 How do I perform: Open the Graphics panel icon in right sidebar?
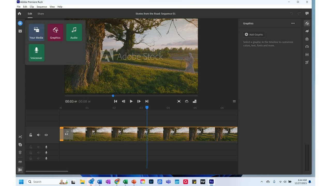pos(307,23)
